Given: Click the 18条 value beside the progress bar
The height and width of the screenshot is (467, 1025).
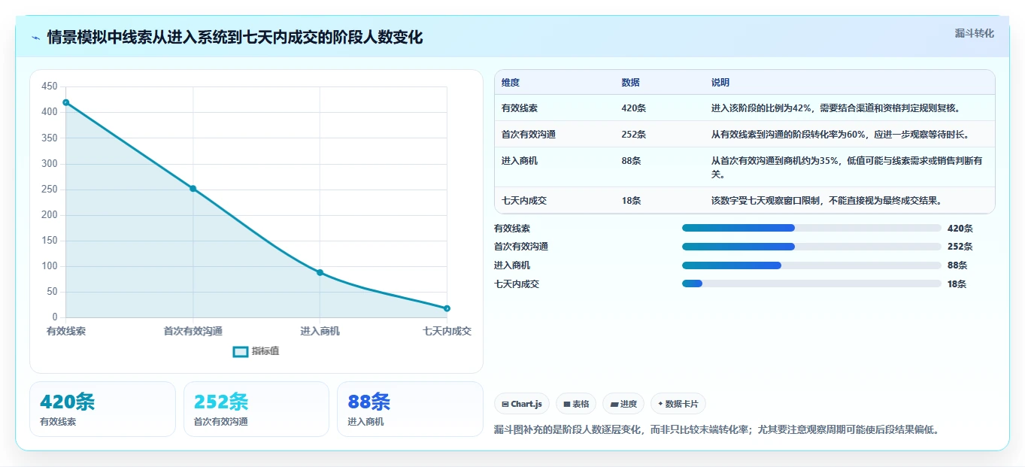Looking at the screenshot, I should tap(957, 284).
